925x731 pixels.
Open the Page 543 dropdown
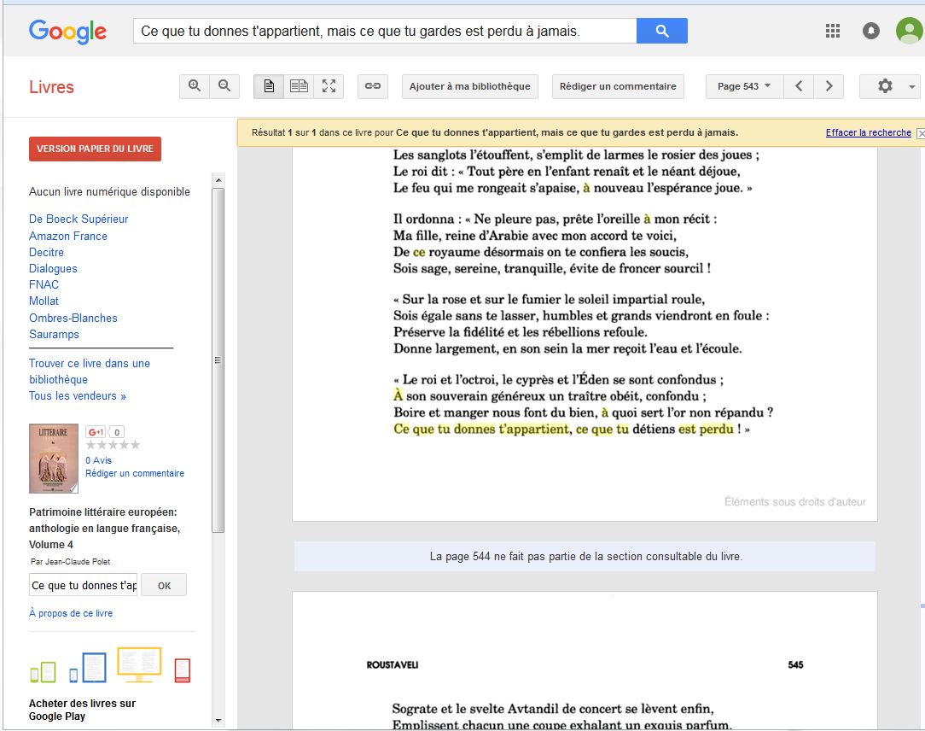[x=743, y=86]
